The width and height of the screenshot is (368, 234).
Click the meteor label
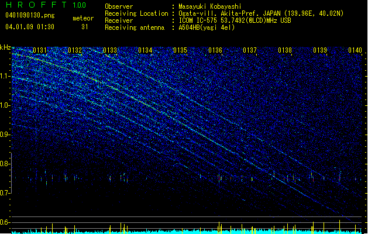click(x=83, y=18)
